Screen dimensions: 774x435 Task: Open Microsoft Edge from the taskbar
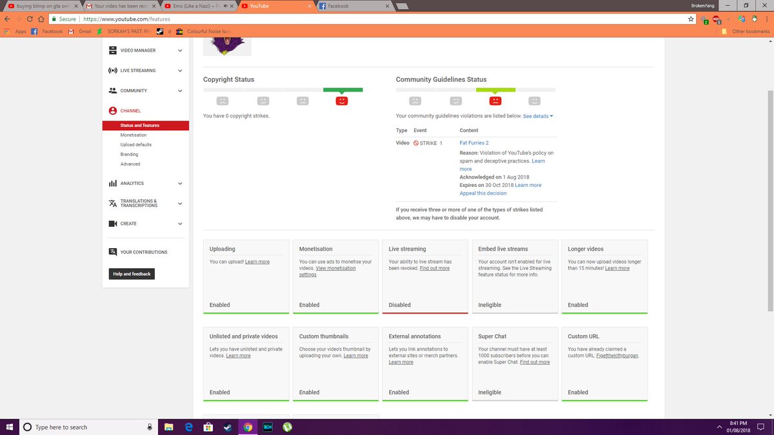[x=188, y=427]
